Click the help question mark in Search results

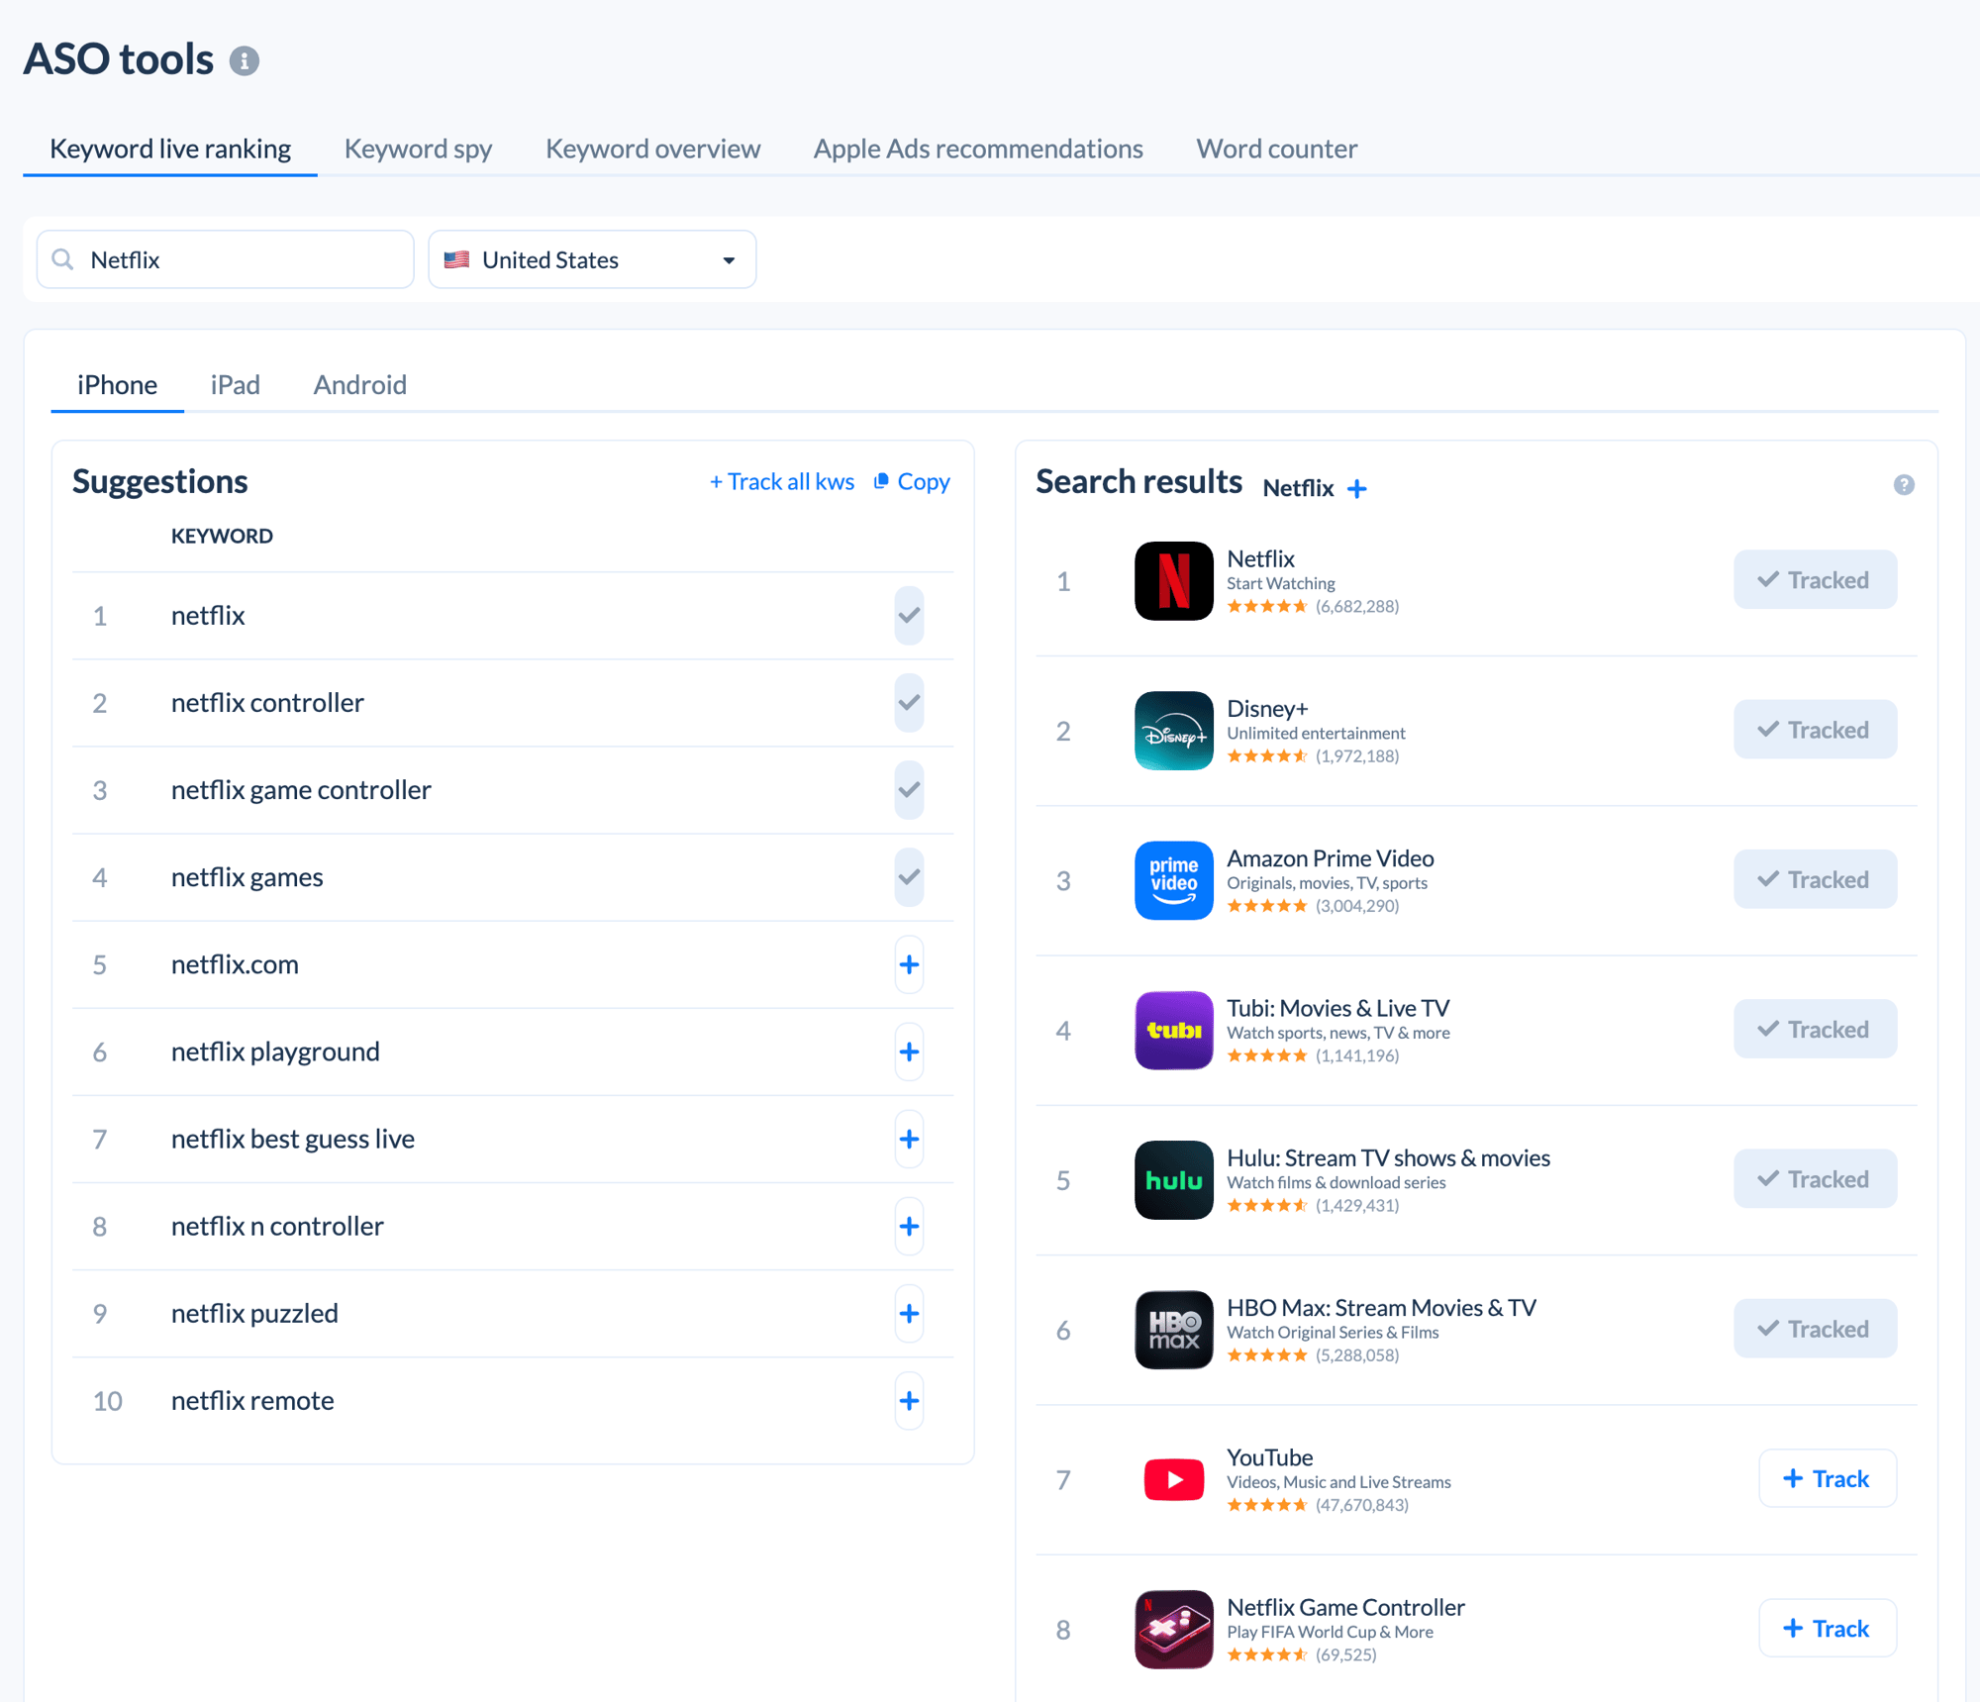point(1904,484)
